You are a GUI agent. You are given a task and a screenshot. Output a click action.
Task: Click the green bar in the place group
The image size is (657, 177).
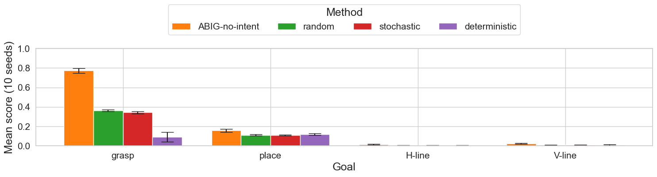256,140
